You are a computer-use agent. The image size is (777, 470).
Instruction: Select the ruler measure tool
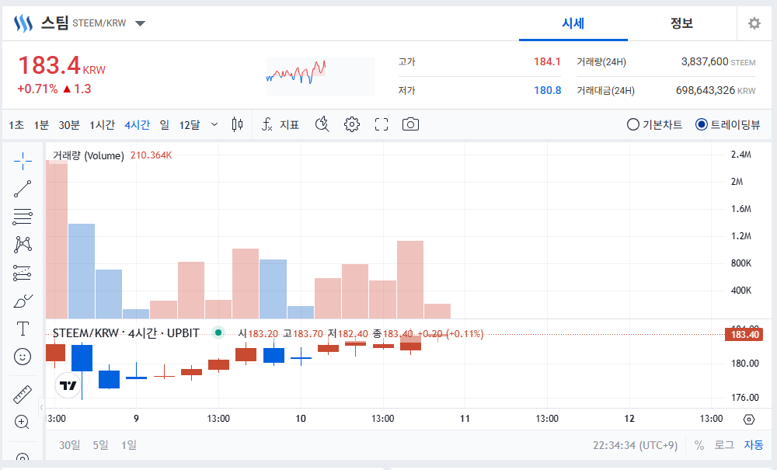pos(23,395)
